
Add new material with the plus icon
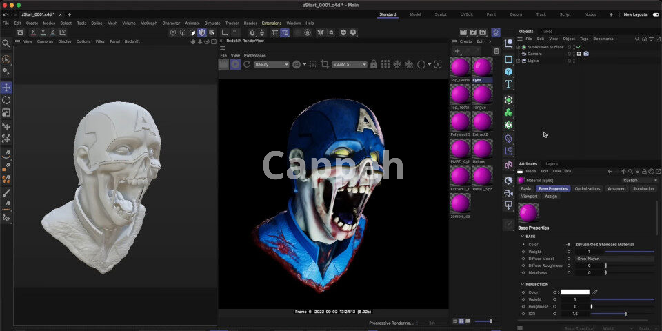click(x=457, y=51)
